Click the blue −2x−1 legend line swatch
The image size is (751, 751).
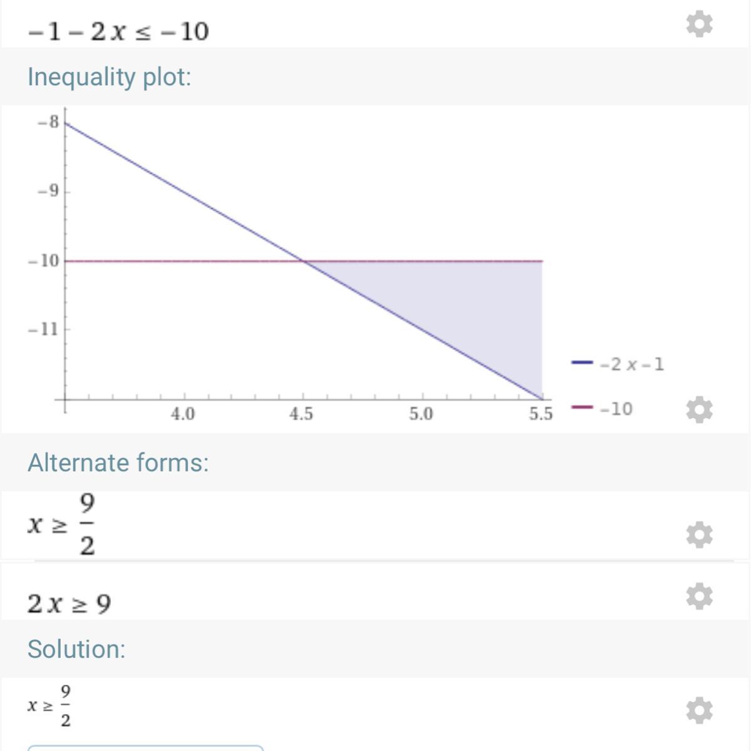pyautogui.click(x=582, y=362)
